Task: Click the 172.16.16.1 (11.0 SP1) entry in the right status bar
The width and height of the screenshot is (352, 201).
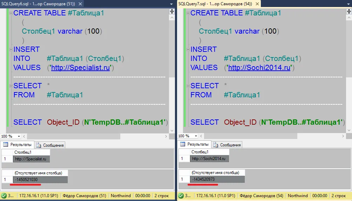Action: point(216,196)
